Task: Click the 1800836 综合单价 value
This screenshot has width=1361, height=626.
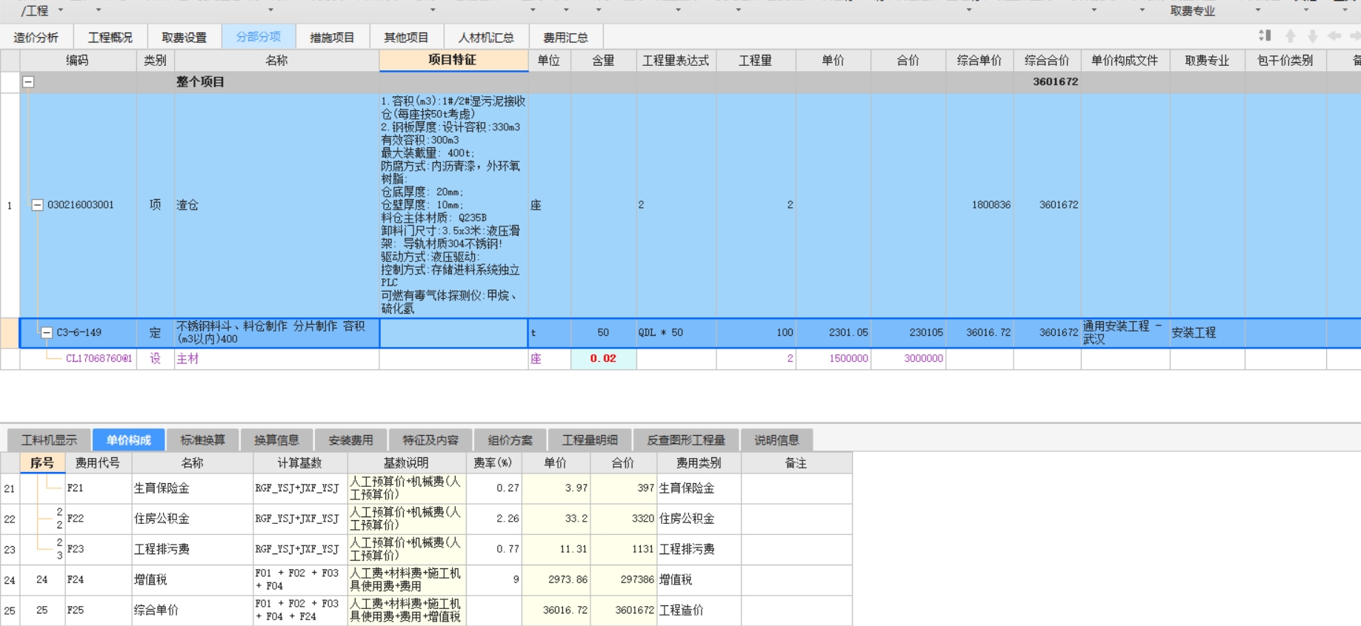Action: [x=991, y=205]
